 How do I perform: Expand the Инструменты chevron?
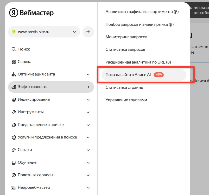tap(88, 112)
